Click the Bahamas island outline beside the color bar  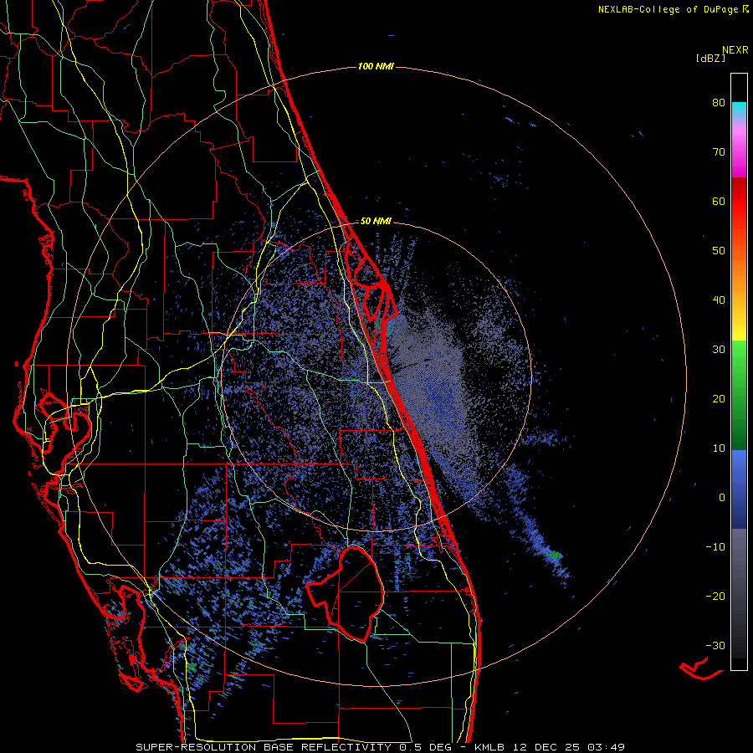[x=701, y=668]
